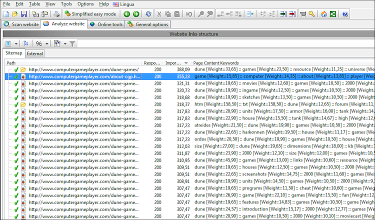
Task: Click the first magnifier search icon
Action: [x=201, y=14]
